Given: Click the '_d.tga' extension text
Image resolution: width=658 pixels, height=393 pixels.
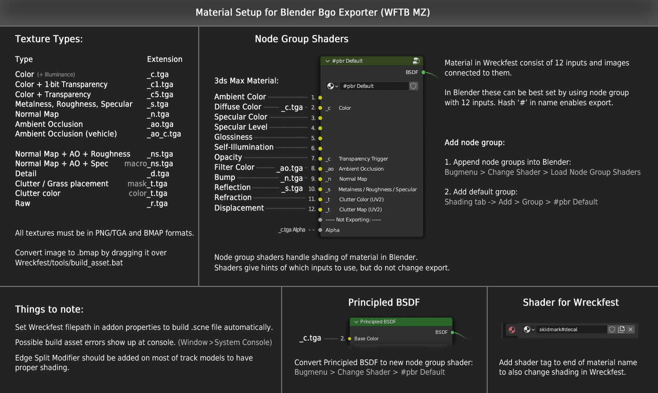Looking at the screenshot, I should coord(158,174).
